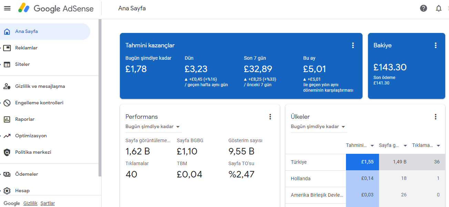Open the Şartlar footer link
This screenshot has width=449, height=207.
[x=48, y=203]
